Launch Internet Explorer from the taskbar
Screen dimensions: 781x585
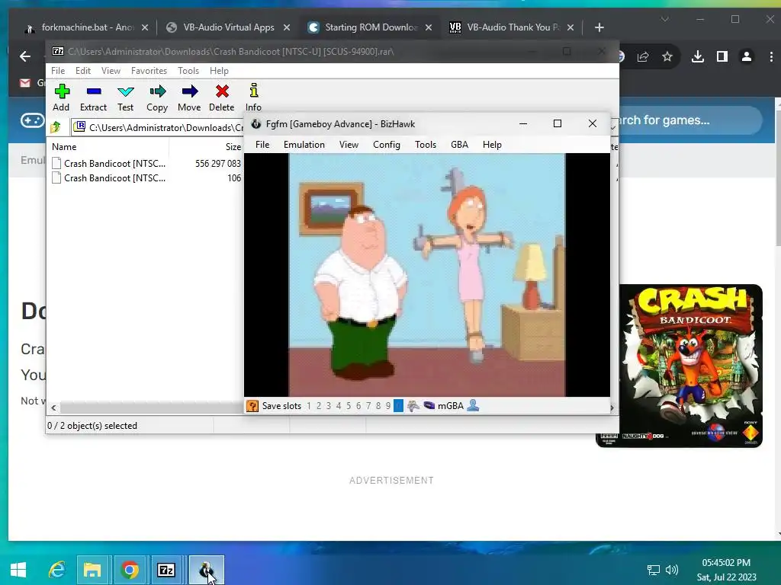coord(56,570)
